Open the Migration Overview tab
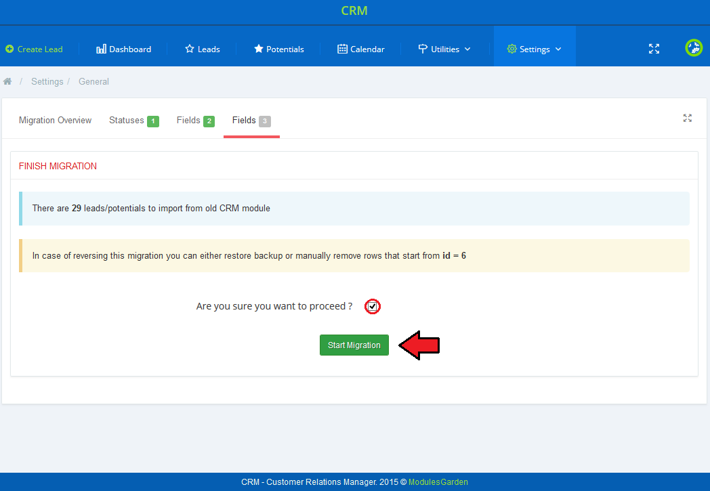This screenshot has height=491, width=710. (x=56, y=121)
